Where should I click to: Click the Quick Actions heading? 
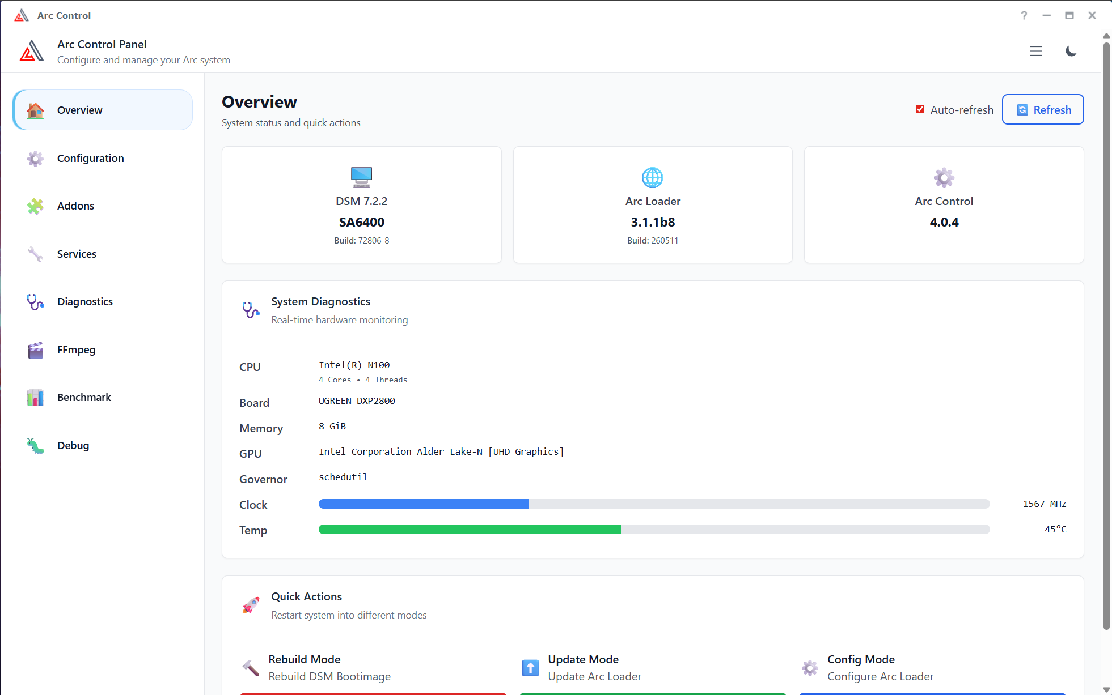coord(307,597)
